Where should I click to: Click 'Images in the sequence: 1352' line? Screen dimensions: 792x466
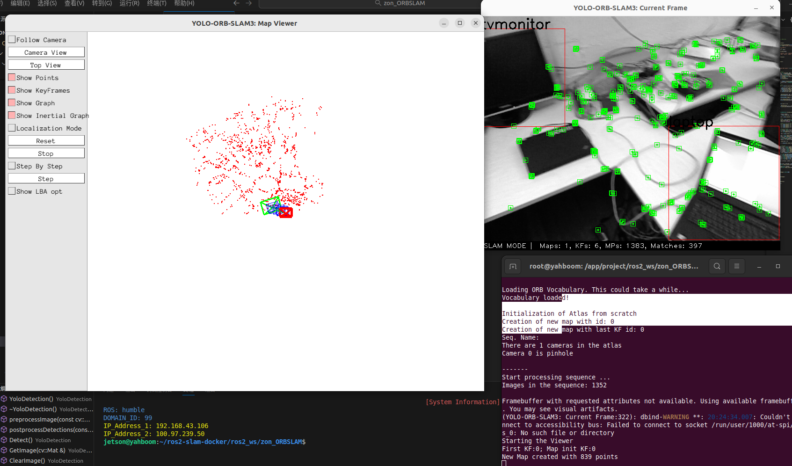(x=554, y=385)
